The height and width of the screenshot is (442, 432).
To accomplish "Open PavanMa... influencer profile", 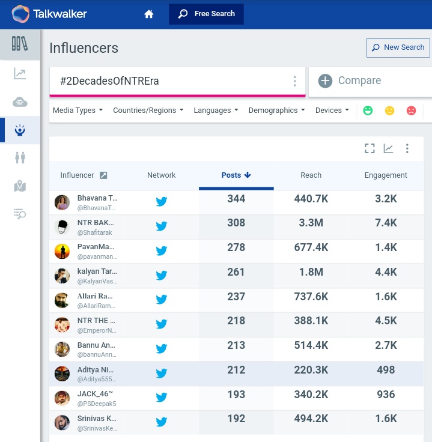I will (x=96, y=247).
